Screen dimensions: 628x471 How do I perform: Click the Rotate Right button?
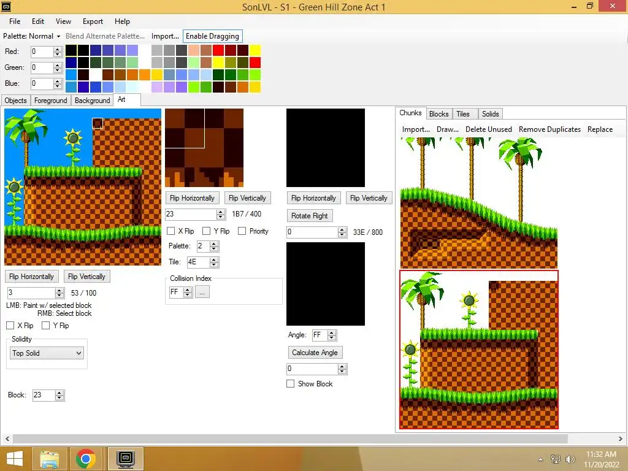click(310, 216)
